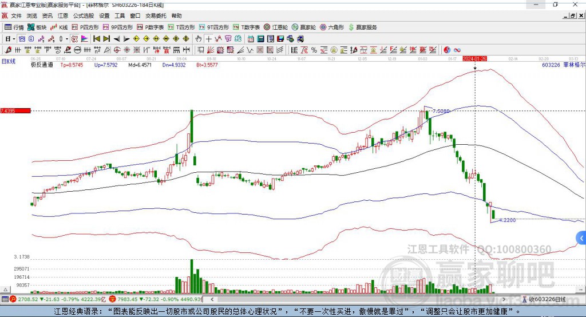586x317 pixels.
Task: Open the 公式选股 menu
Action: 84,15
